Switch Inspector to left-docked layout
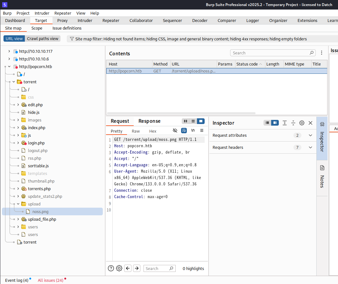Viewport: 338px width, 284px height. pos(267,123)
